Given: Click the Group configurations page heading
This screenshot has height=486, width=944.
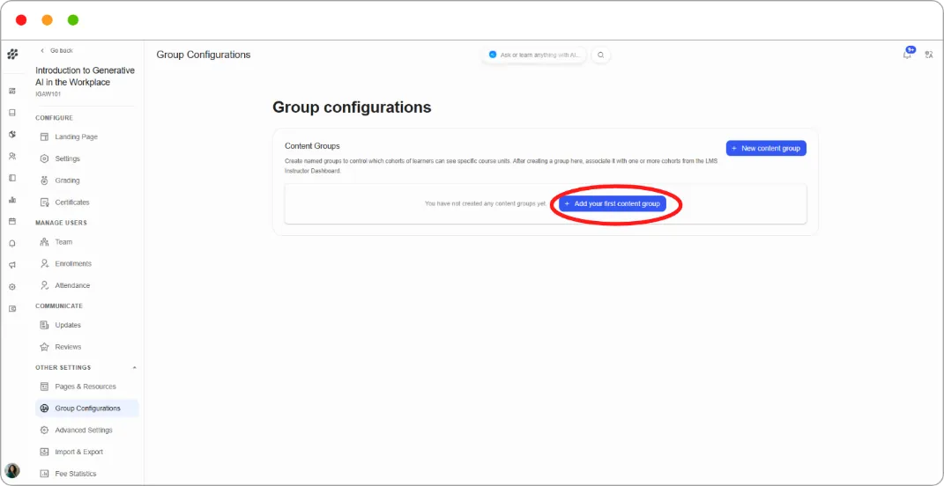Looking at the screenshot, I should pos(352,107).
